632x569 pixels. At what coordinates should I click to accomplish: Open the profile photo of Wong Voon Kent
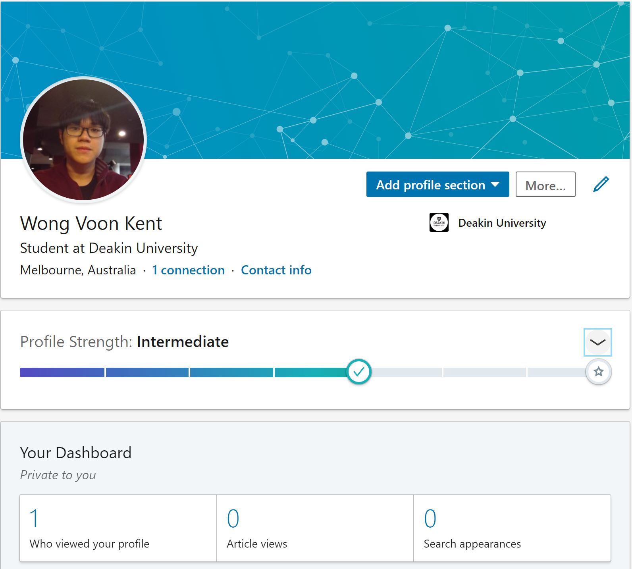83,140
